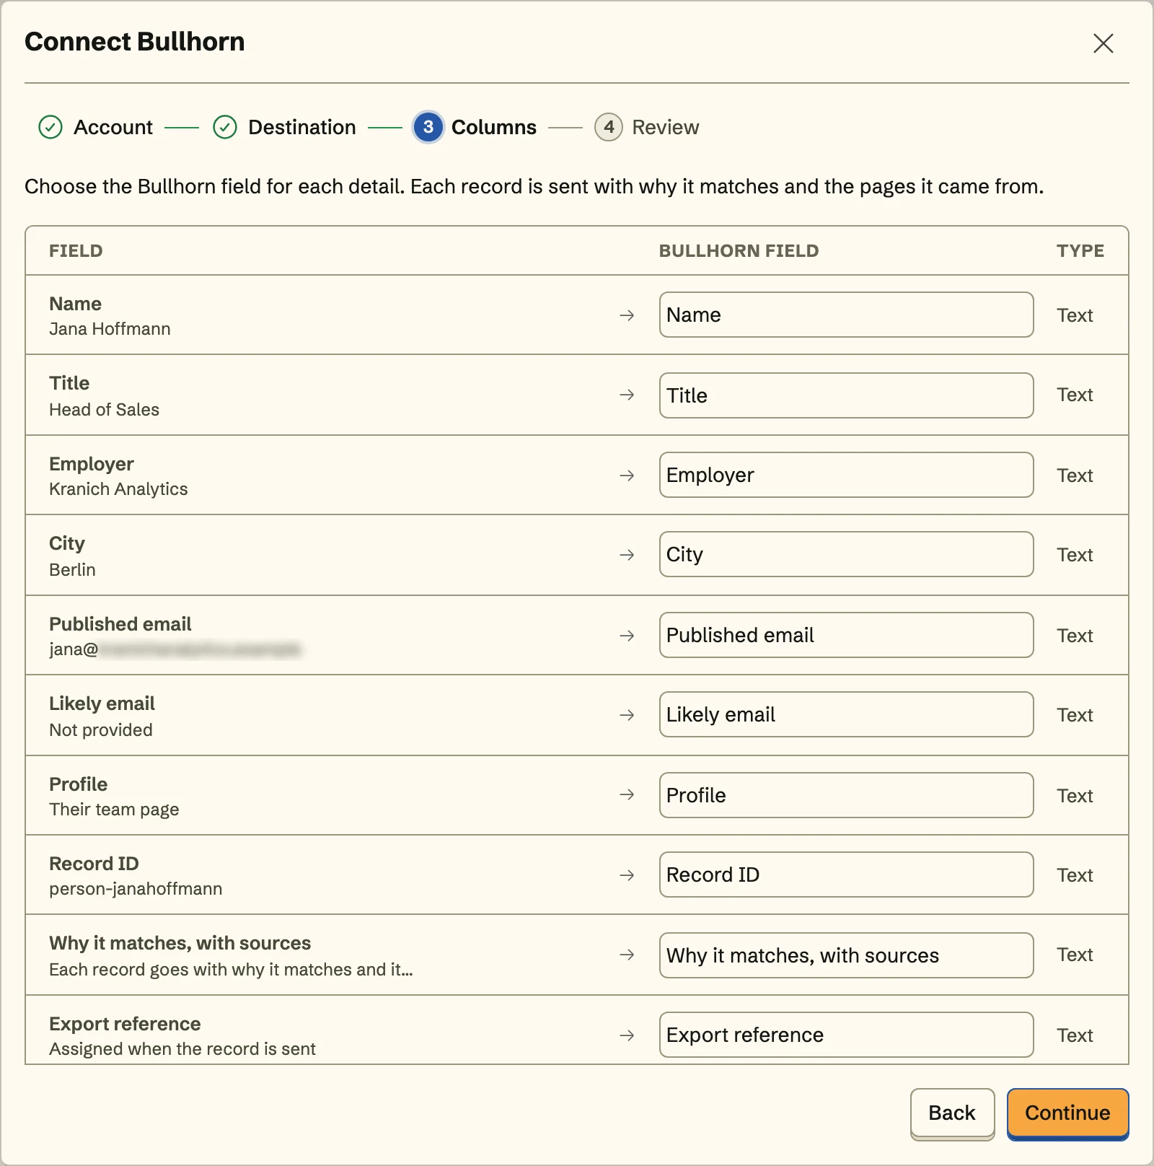1154x1166 pixels.
Task: Continue to the next step
Action: [x=1067, y=1113]
